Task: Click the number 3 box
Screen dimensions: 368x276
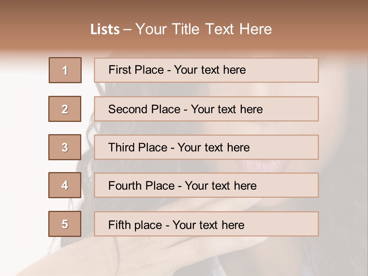Action: click(65, 147)
